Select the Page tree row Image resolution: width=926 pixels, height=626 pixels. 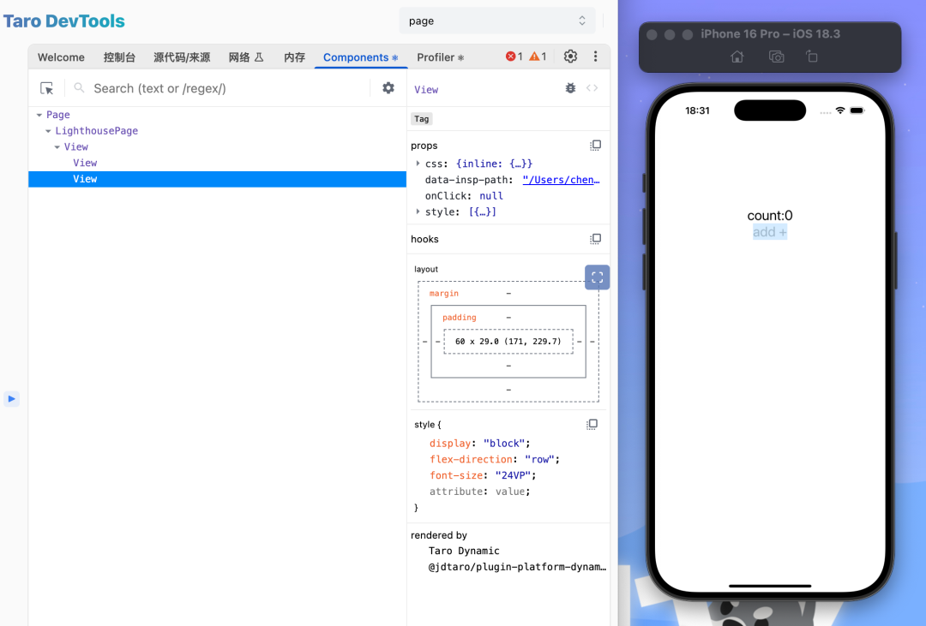point(217,115)
